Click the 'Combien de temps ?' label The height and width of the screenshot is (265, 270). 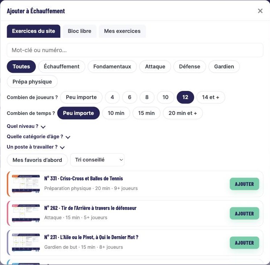31,113
